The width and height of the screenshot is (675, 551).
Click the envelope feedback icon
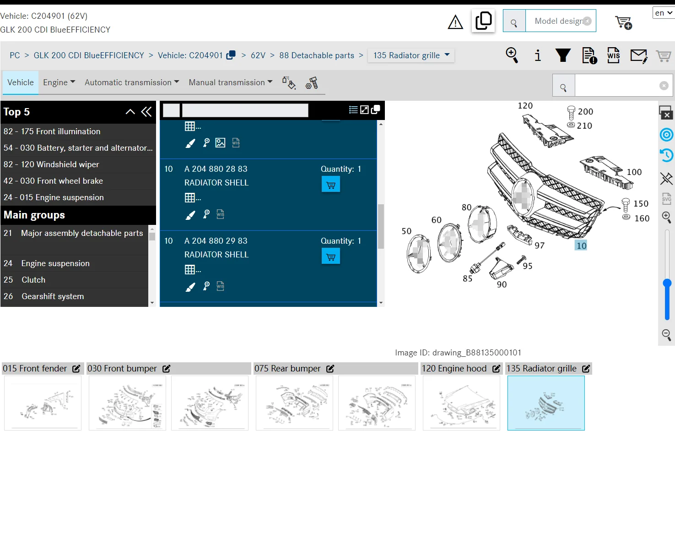pyautogui.click(x=639, y=56)
